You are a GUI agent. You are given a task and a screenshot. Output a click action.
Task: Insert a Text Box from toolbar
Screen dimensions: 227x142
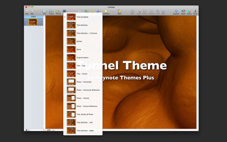pyautogui.click(x=79, y=11)
